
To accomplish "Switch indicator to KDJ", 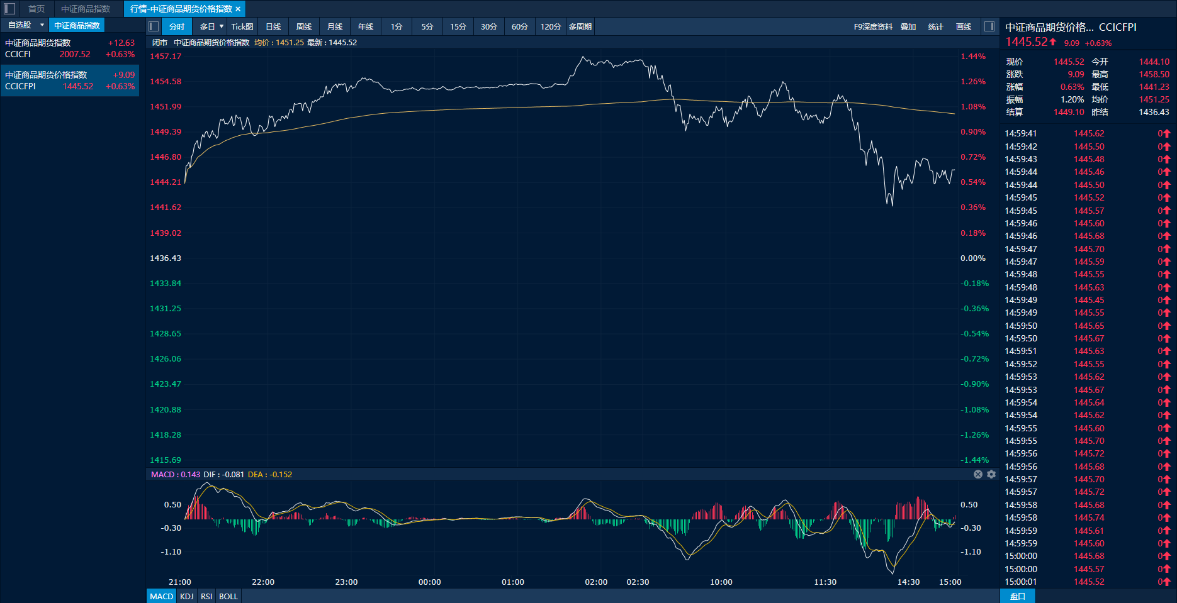I will coord(187,596).
